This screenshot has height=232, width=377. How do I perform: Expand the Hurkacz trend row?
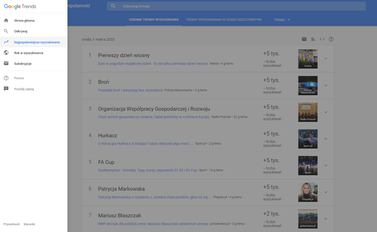click(x=326, y=139)
